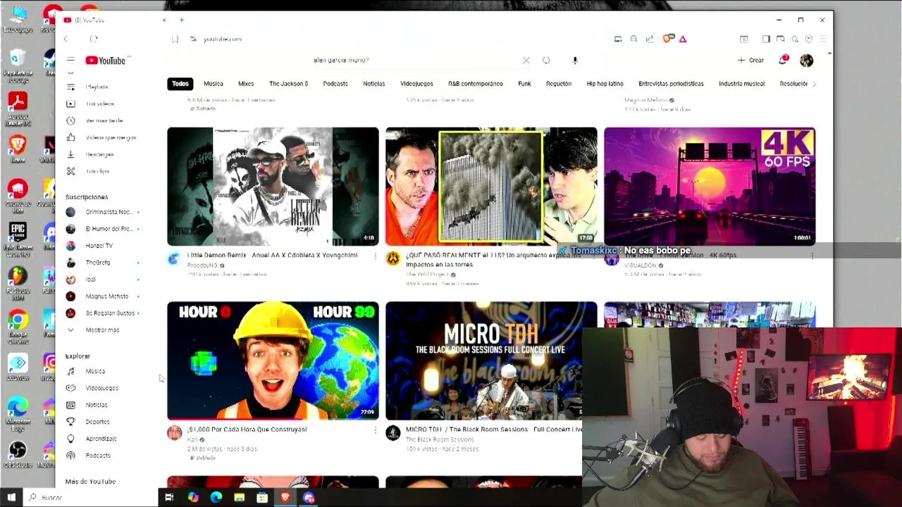The image size is (902, 507).
Task: Play the 11S towers video thumbnail
Action: [x=491, y=187]
